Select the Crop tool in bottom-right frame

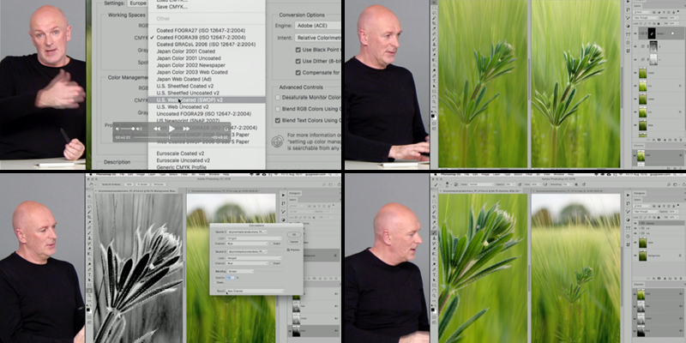434,217
